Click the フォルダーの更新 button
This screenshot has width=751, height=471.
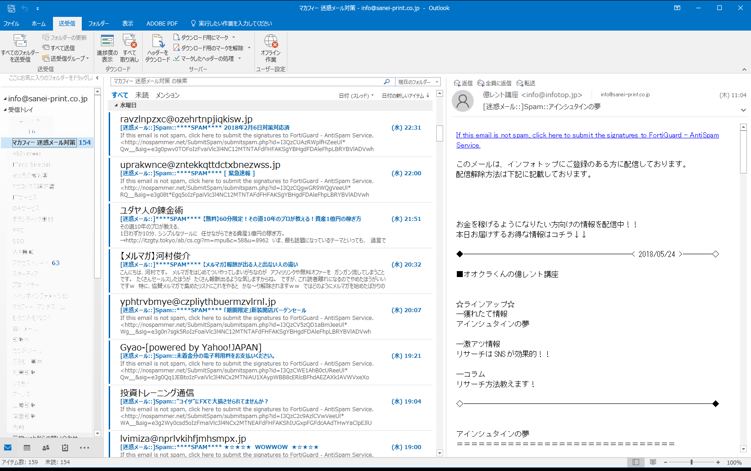pos(64,37)
